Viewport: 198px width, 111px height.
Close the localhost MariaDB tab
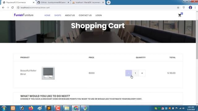click(103, 2)
